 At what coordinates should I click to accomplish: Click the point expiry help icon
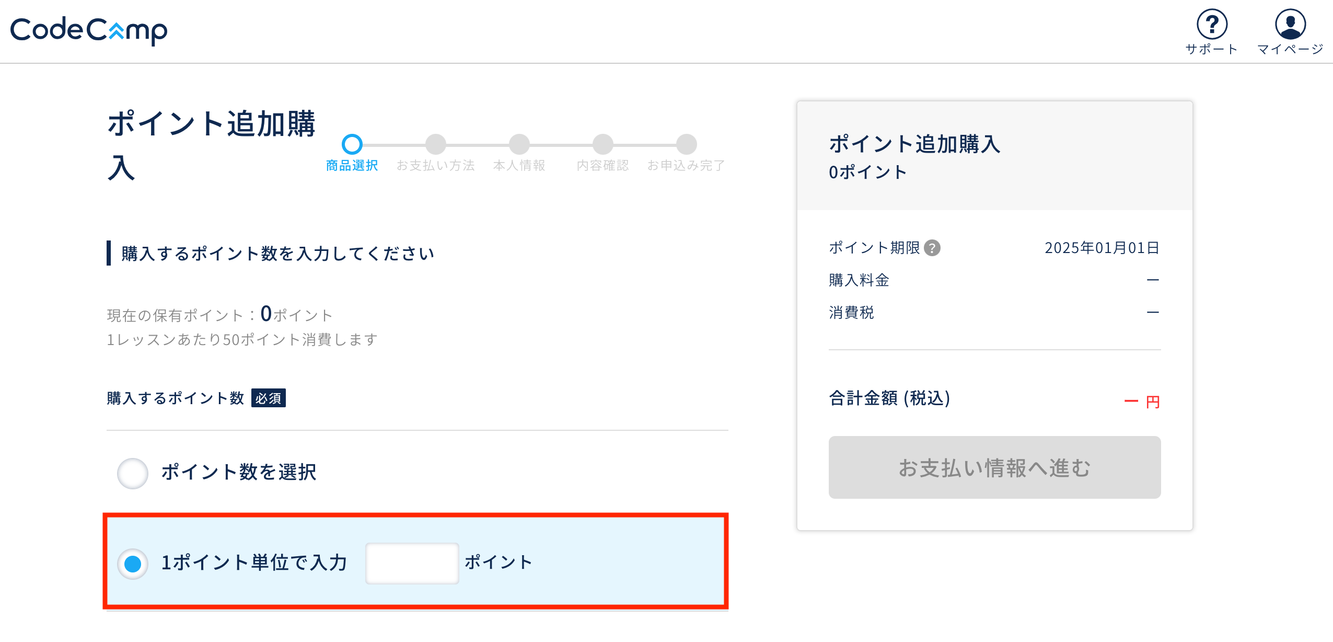click(x=932, y=248)
